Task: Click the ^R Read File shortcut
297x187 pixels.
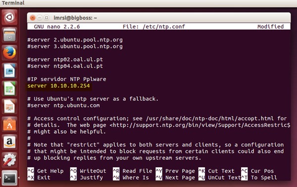Action: [x=133, y=171]
